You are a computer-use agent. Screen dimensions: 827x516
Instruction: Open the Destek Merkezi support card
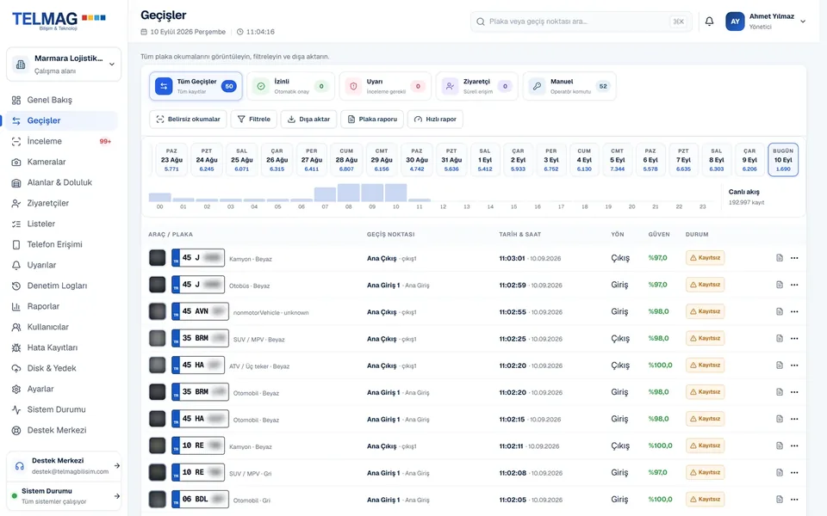coord(64,466)
